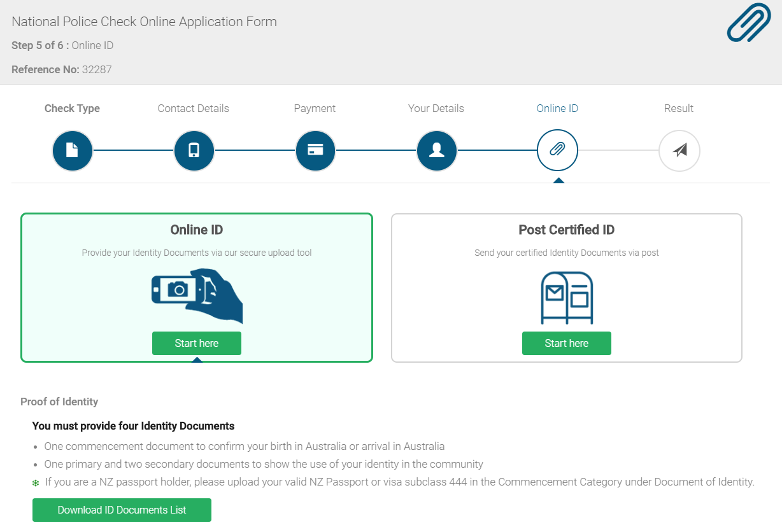This screenshot has height=532, width=782.
Task: Select the Result step label
Action: click(x=679, y=108)
